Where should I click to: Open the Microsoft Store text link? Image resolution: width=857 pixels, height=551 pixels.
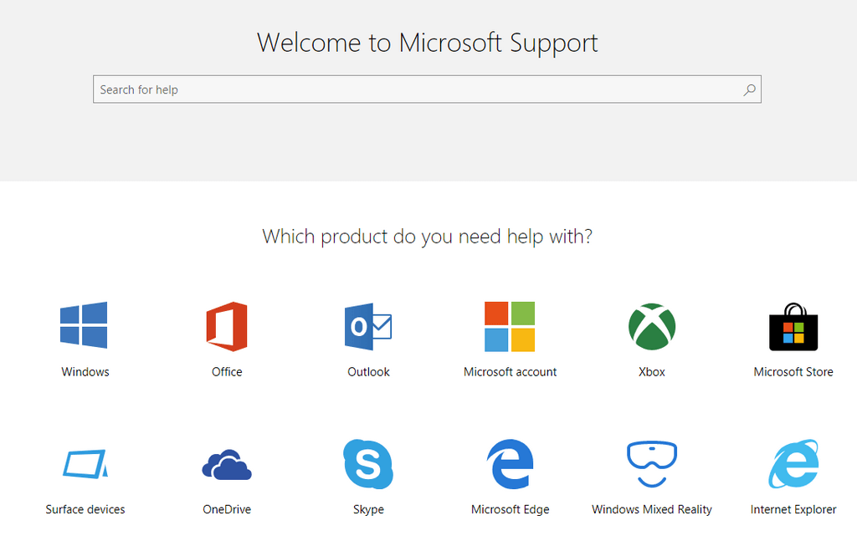click(793, 372)
